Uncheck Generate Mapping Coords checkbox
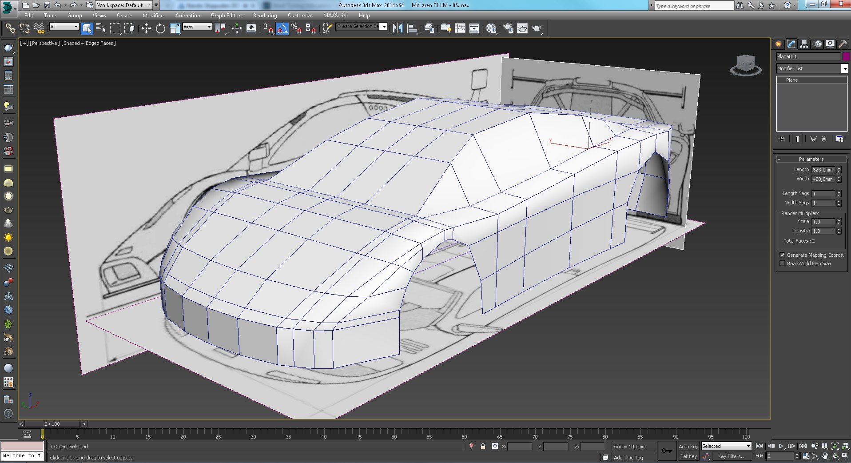Viewport: 851px width, 463px height. pos(782,255)
